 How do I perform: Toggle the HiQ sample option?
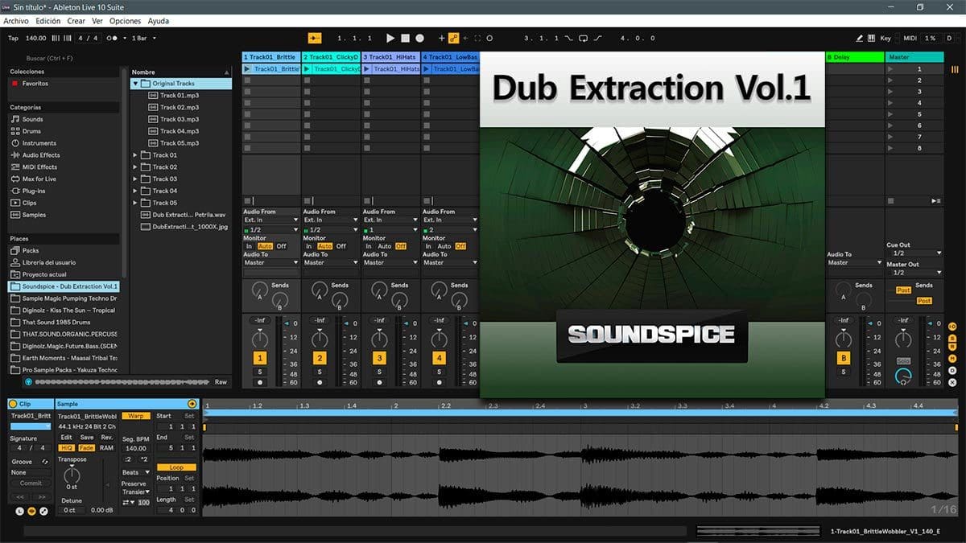pos(67,448)
